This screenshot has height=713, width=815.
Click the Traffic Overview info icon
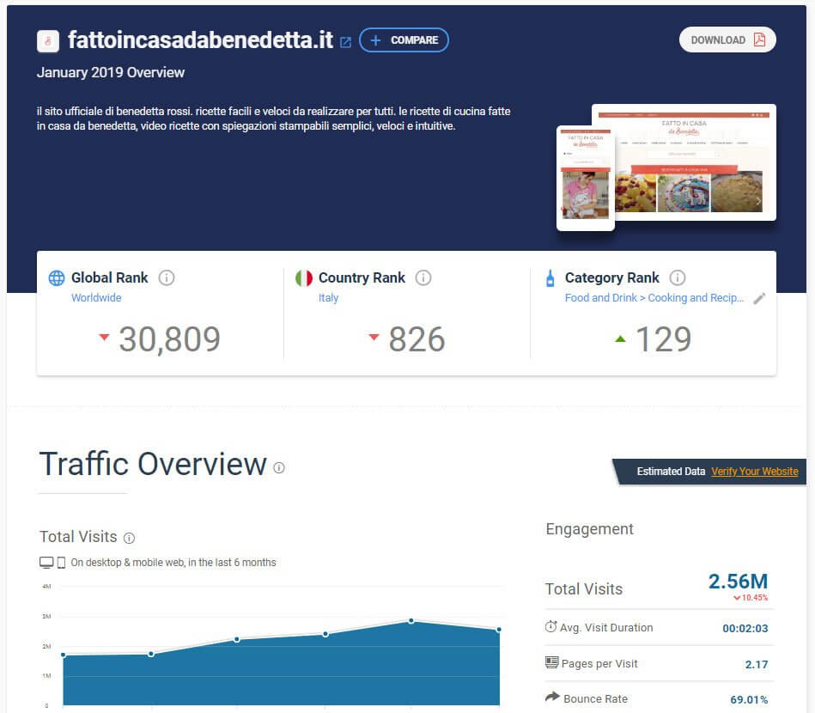(279, 468)
